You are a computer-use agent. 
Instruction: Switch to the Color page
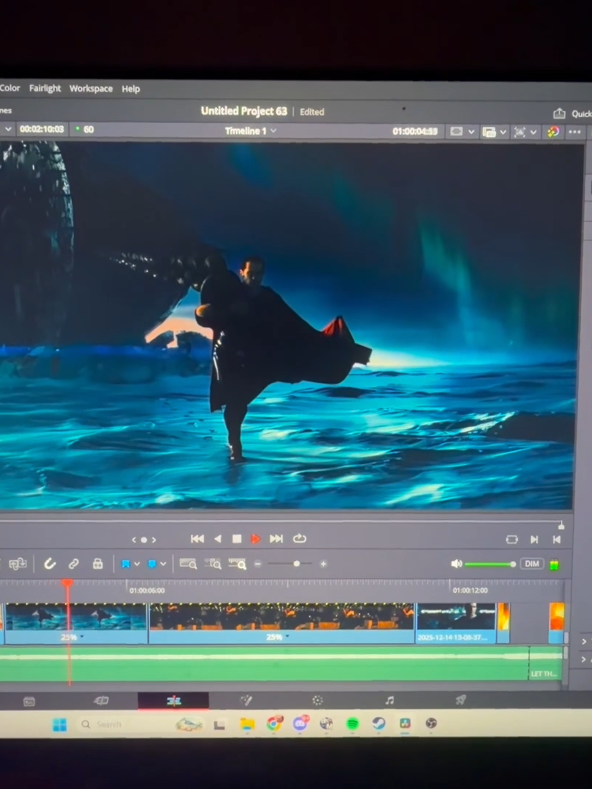318,700
